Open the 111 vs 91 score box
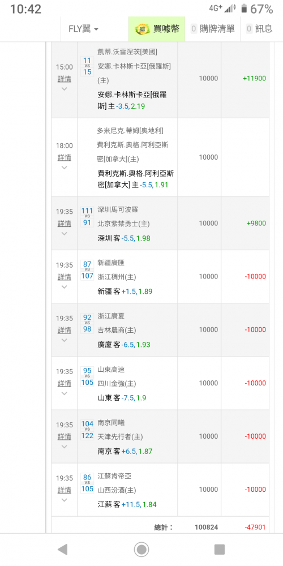 coord(87,217)
